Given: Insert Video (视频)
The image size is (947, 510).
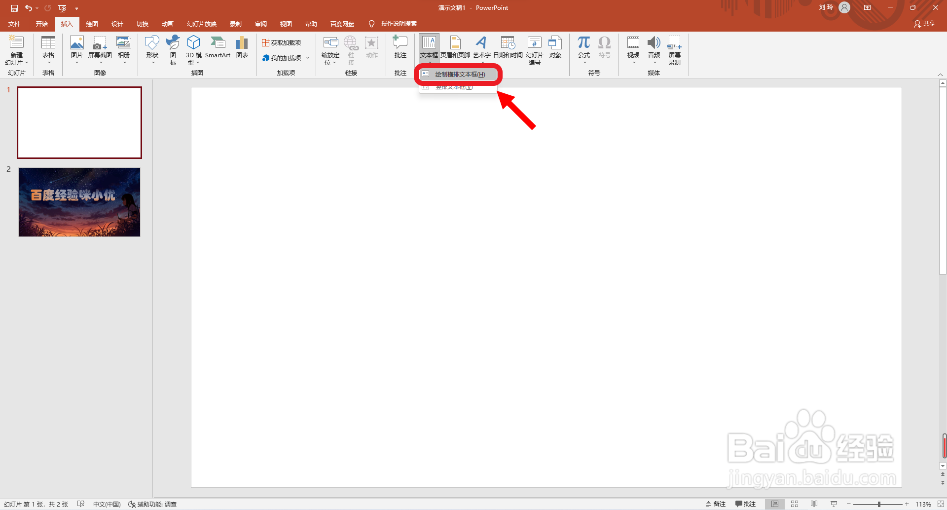Looking at the screenshot, I should pos(633,50).
